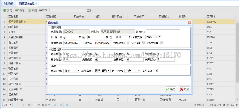Go to next page icon in pager
The image size is (239, 109).
55,105
